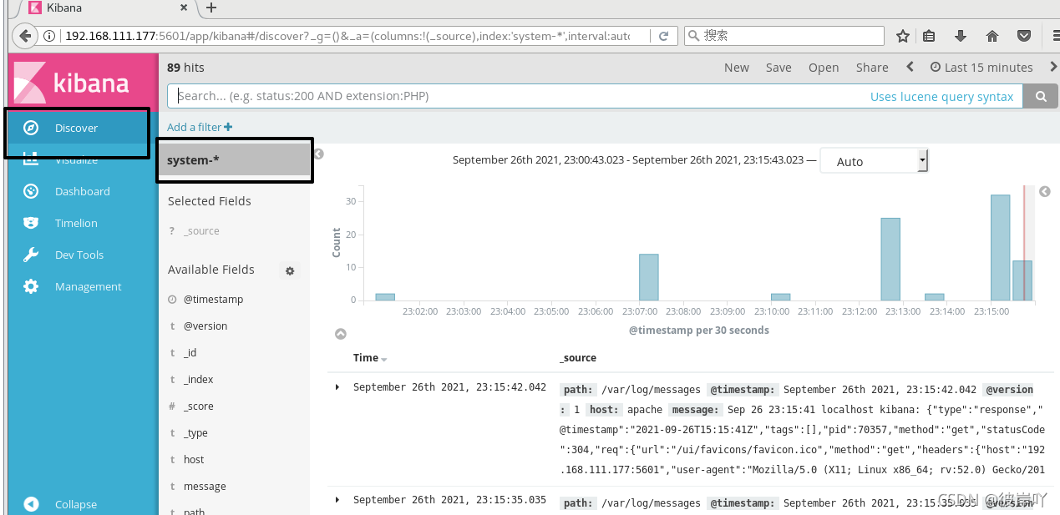Select the @version field
1060x515 pixels.
pyautogui.click(x=205, y=326)
